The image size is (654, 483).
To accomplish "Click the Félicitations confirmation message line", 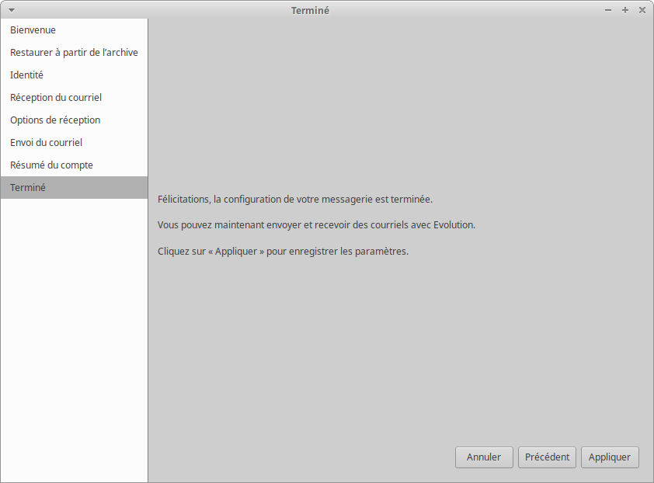I will pos(294,200).
